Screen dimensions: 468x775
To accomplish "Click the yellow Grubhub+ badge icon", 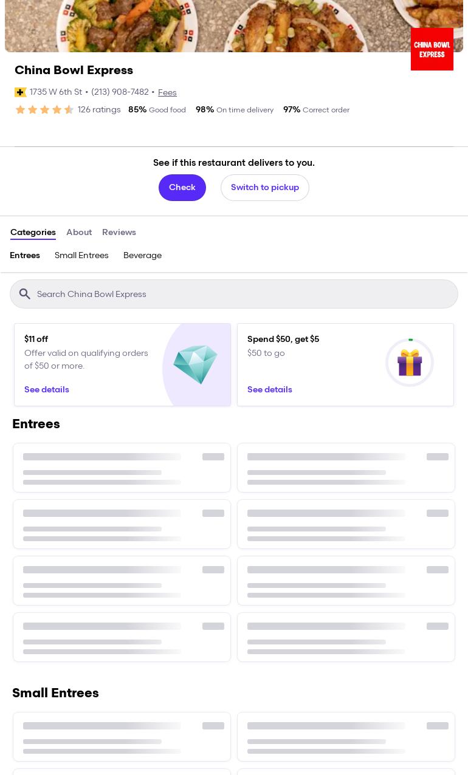I will point(21,92).
